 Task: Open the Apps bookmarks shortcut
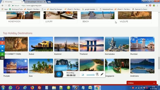pos(5,9)
